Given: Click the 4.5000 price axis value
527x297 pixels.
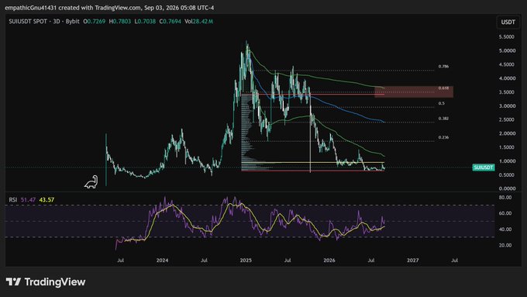Looking at the screenshot, I should pyautogui.click(x=507, y=64).
